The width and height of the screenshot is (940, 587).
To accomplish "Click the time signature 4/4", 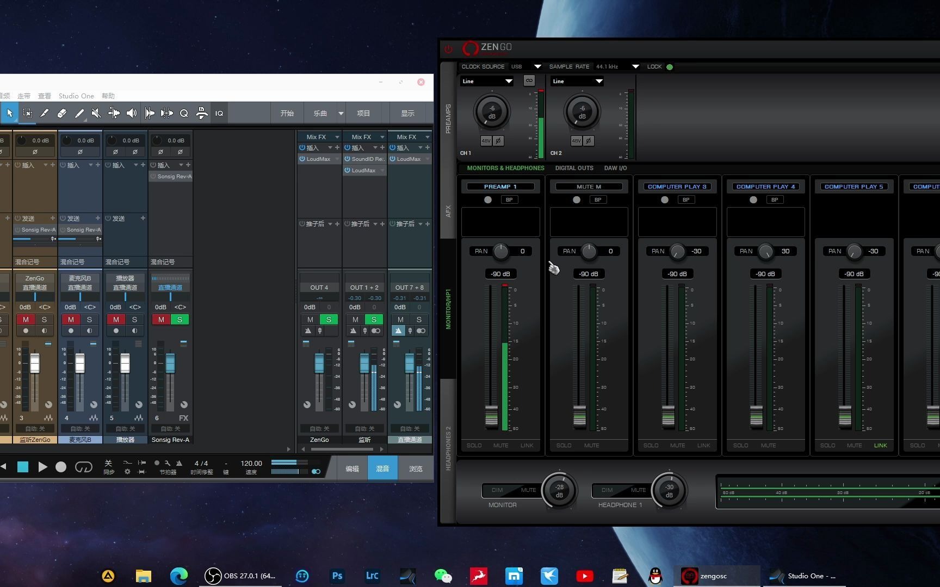I will (x=201, y=464).
